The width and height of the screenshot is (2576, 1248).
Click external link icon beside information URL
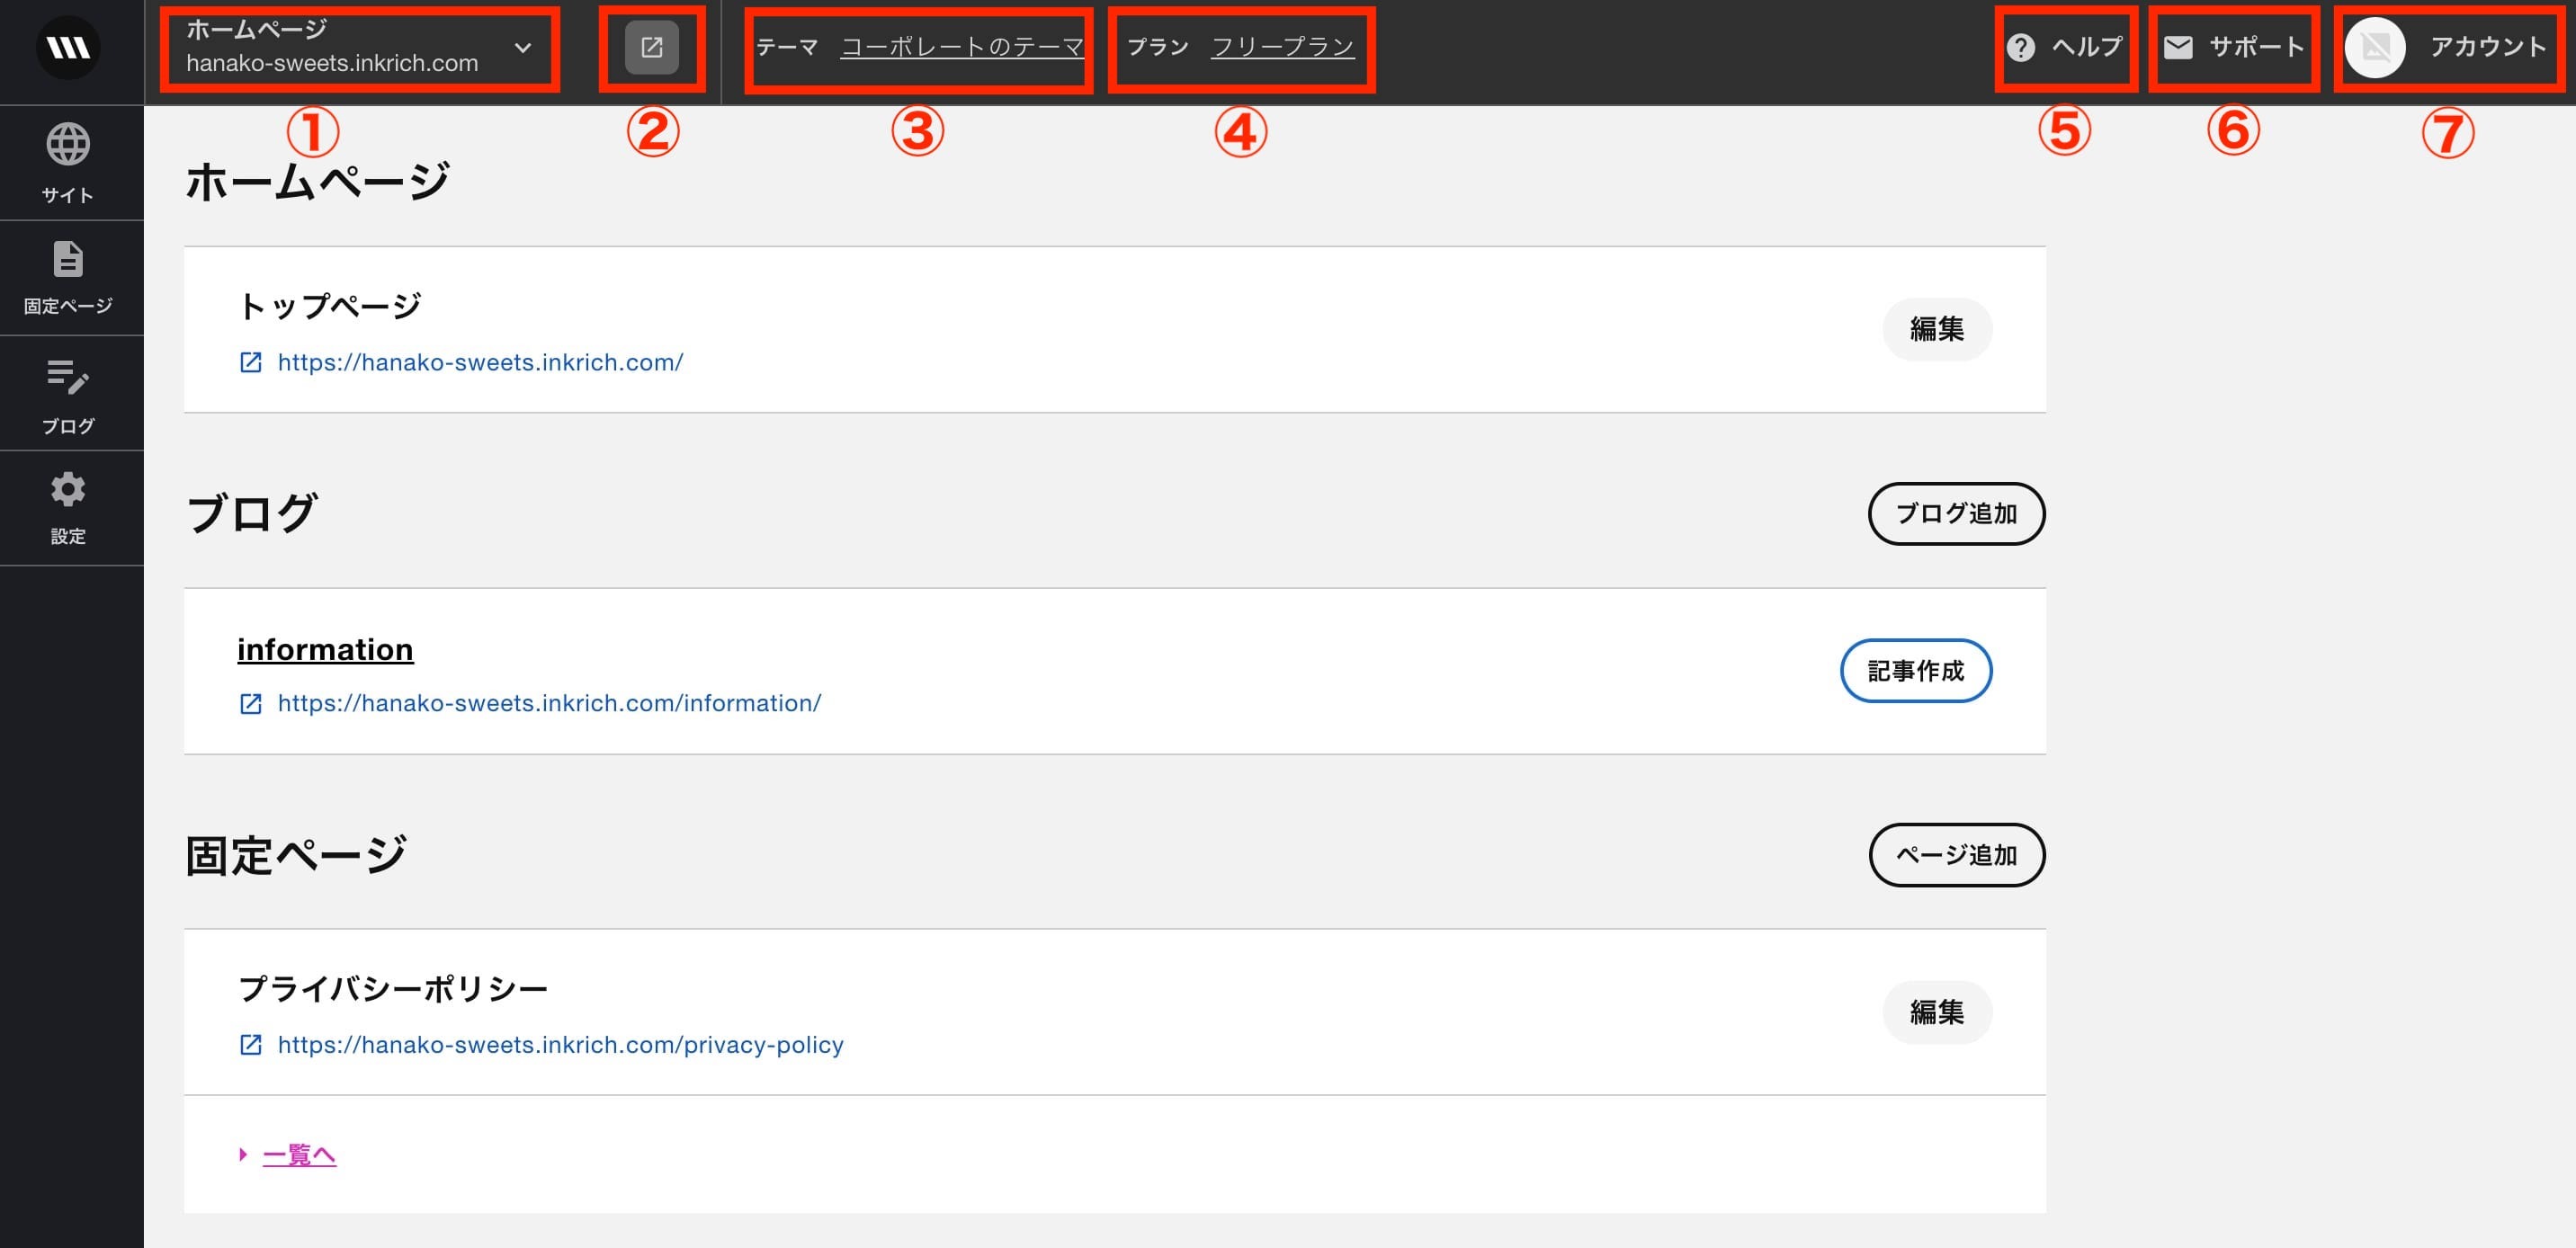pyautogui.click(x=251, y=703)
